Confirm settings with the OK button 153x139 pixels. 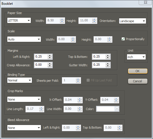pos(138,71)
